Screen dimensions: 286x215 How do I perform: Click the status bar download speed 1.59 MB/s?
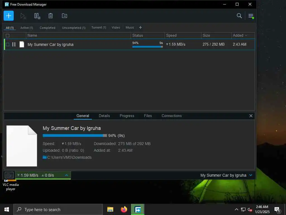(x=28, y=175)
